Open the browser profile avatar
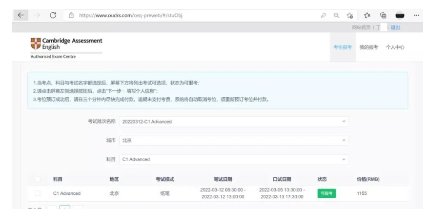The image size is (447, 209). tap(400, 16)
